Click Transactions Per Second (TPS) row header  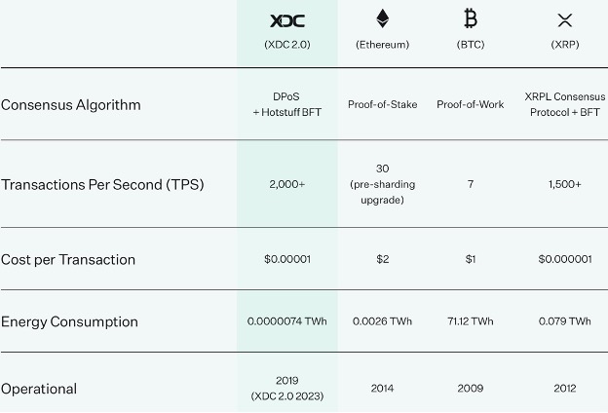coord(102,185)
